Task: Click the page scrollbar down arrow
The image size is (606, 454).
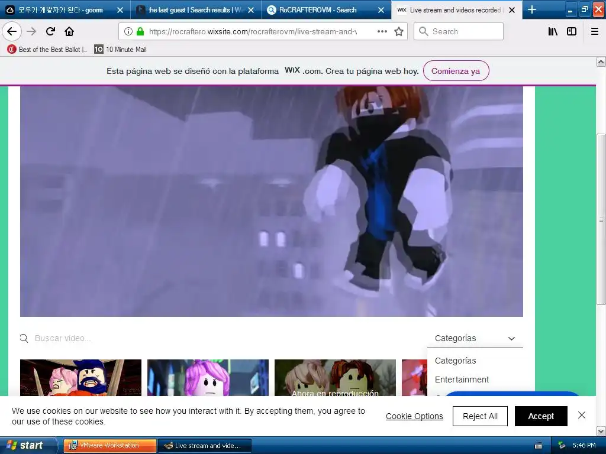Action: click(x=601, y=431)
